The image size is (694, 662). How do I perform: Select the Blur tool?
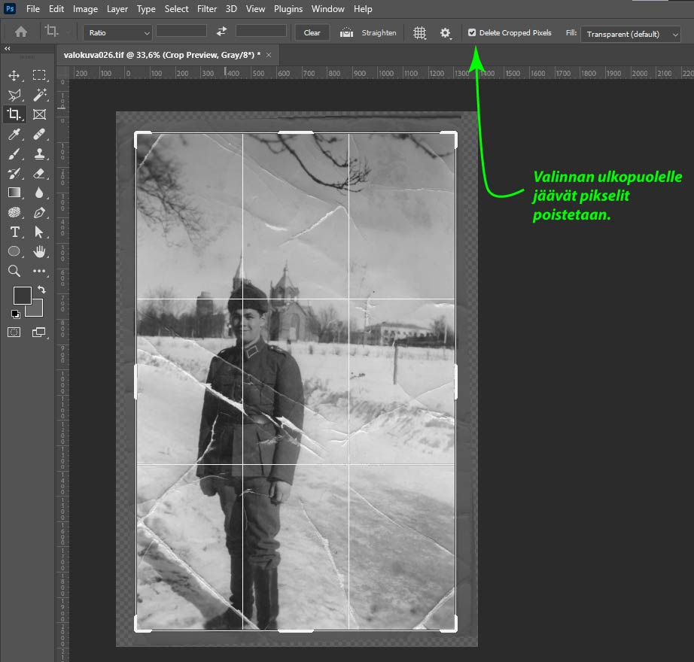[39, 193]
